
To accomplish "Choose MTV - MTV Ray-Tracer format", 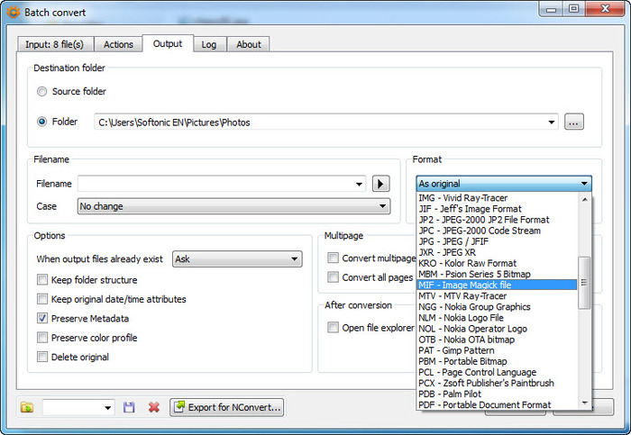I will pos(497,296).
